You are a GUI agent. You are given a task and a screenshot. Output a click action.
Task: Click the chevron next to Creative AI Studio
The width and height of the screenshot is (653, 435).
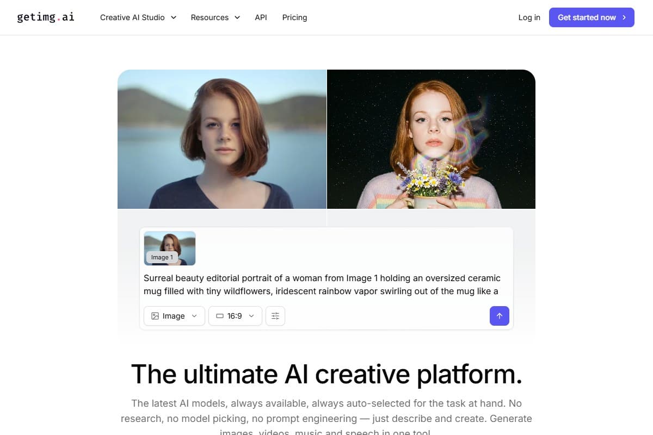pyautogui.click(x=174, y=17)
